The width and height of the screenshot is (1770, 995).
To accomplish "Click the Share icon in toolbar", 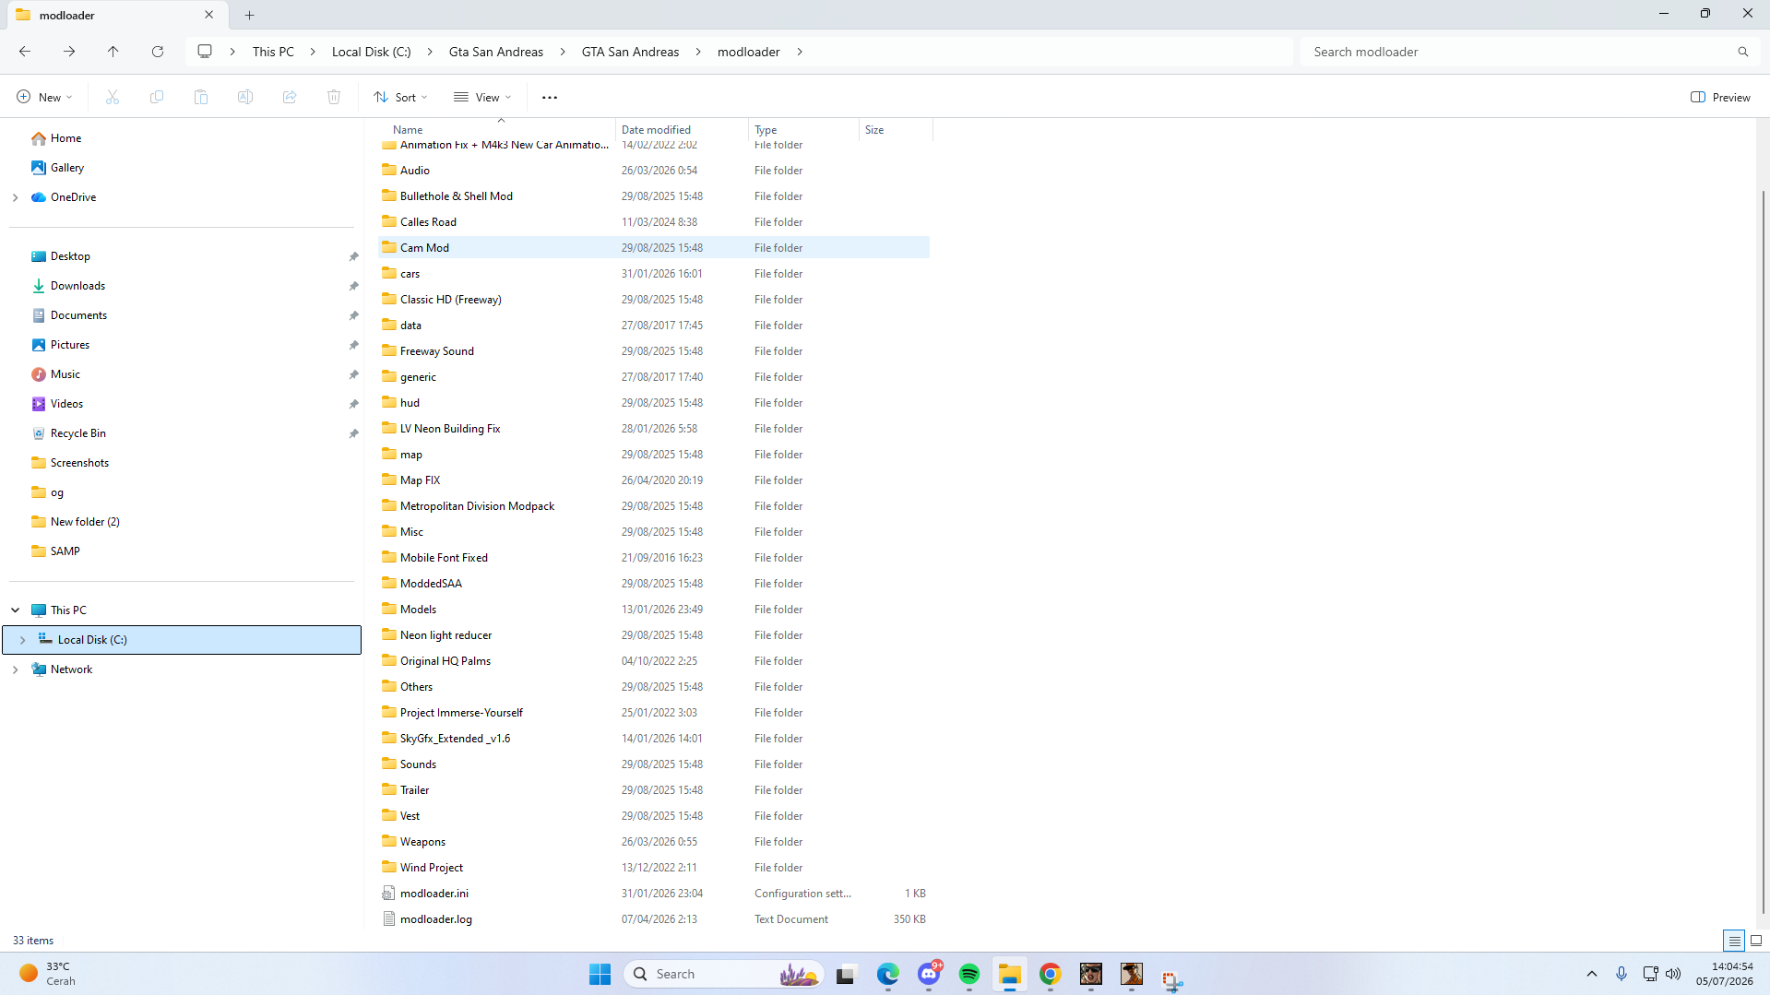I will pyautogui.click(x=290, y=97).
